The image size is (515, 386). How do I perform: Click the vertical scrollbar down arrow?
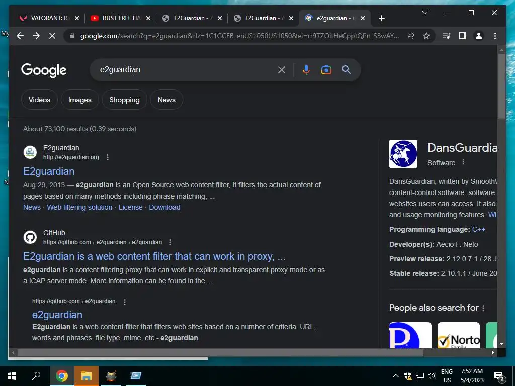point(501,344)
